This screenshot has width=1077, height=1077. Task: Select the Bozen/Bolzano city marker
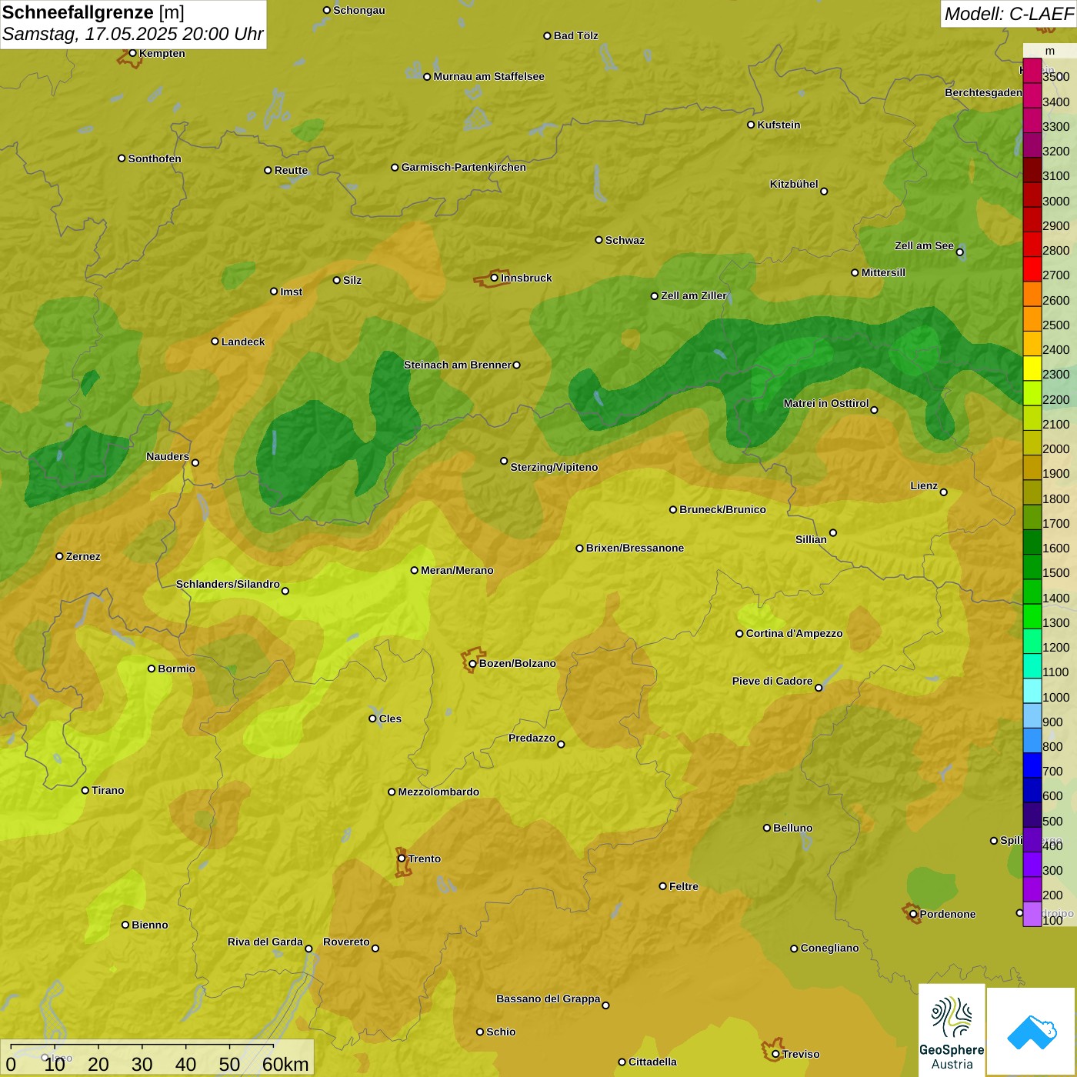pos(473,663)
